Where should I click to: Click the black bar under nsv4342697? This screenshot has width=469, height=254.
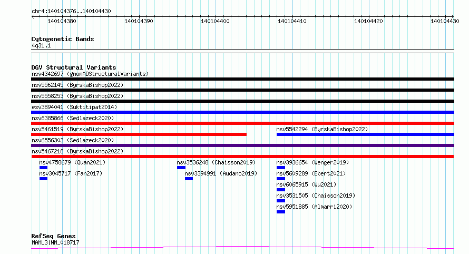(242, 79)
